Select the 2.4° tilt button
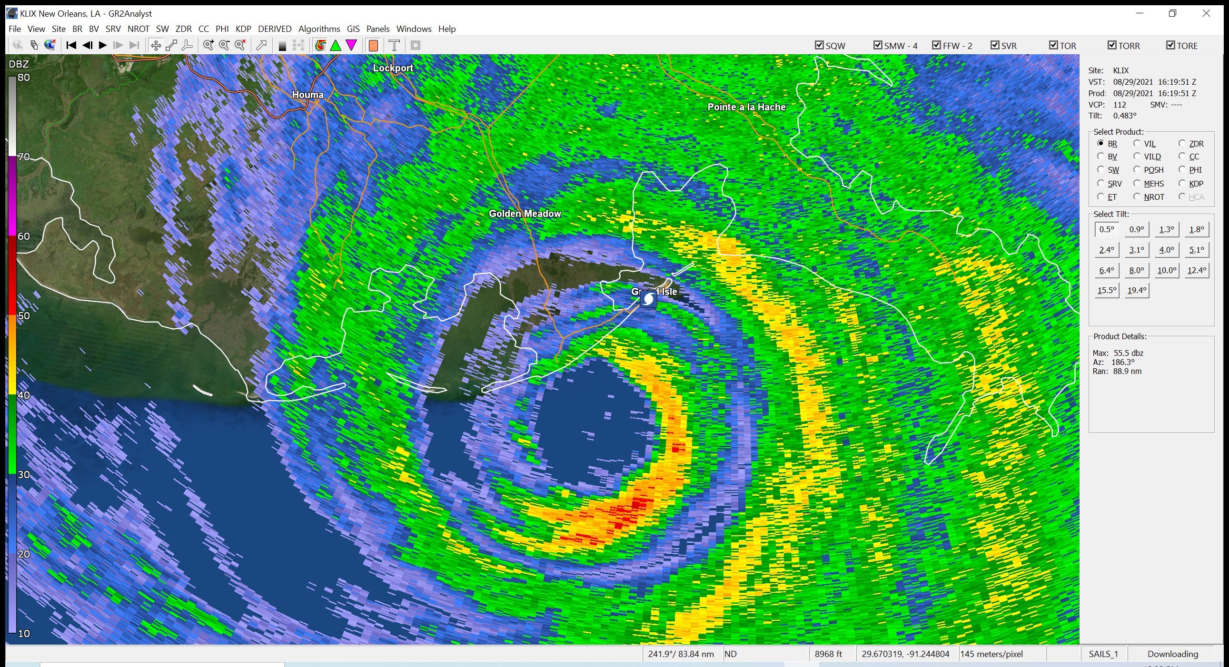The image size is (1229, 667). point(1106,250)
